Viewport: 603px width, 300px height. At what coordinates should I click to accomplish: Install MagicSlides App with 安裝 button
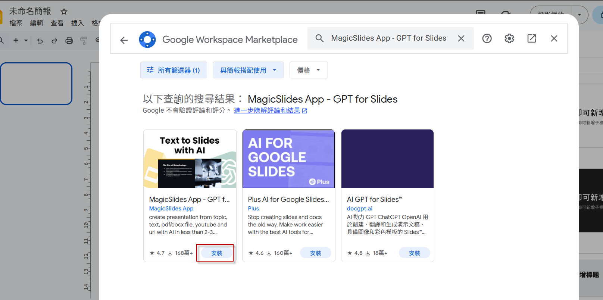pyautogui.click(x=216, y=253)
